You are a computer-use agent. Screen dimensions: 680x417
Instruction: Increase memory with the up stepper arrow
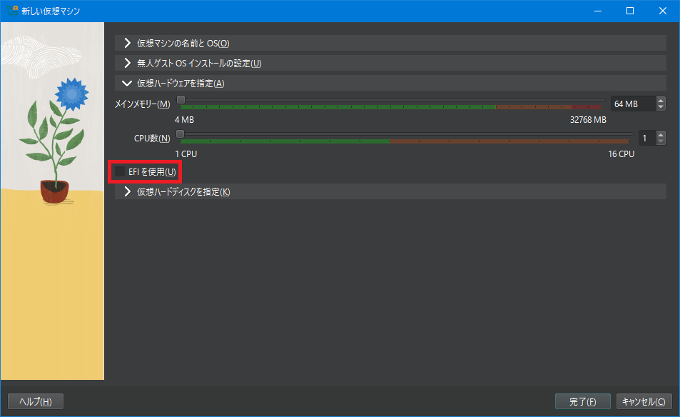point(661,100)
